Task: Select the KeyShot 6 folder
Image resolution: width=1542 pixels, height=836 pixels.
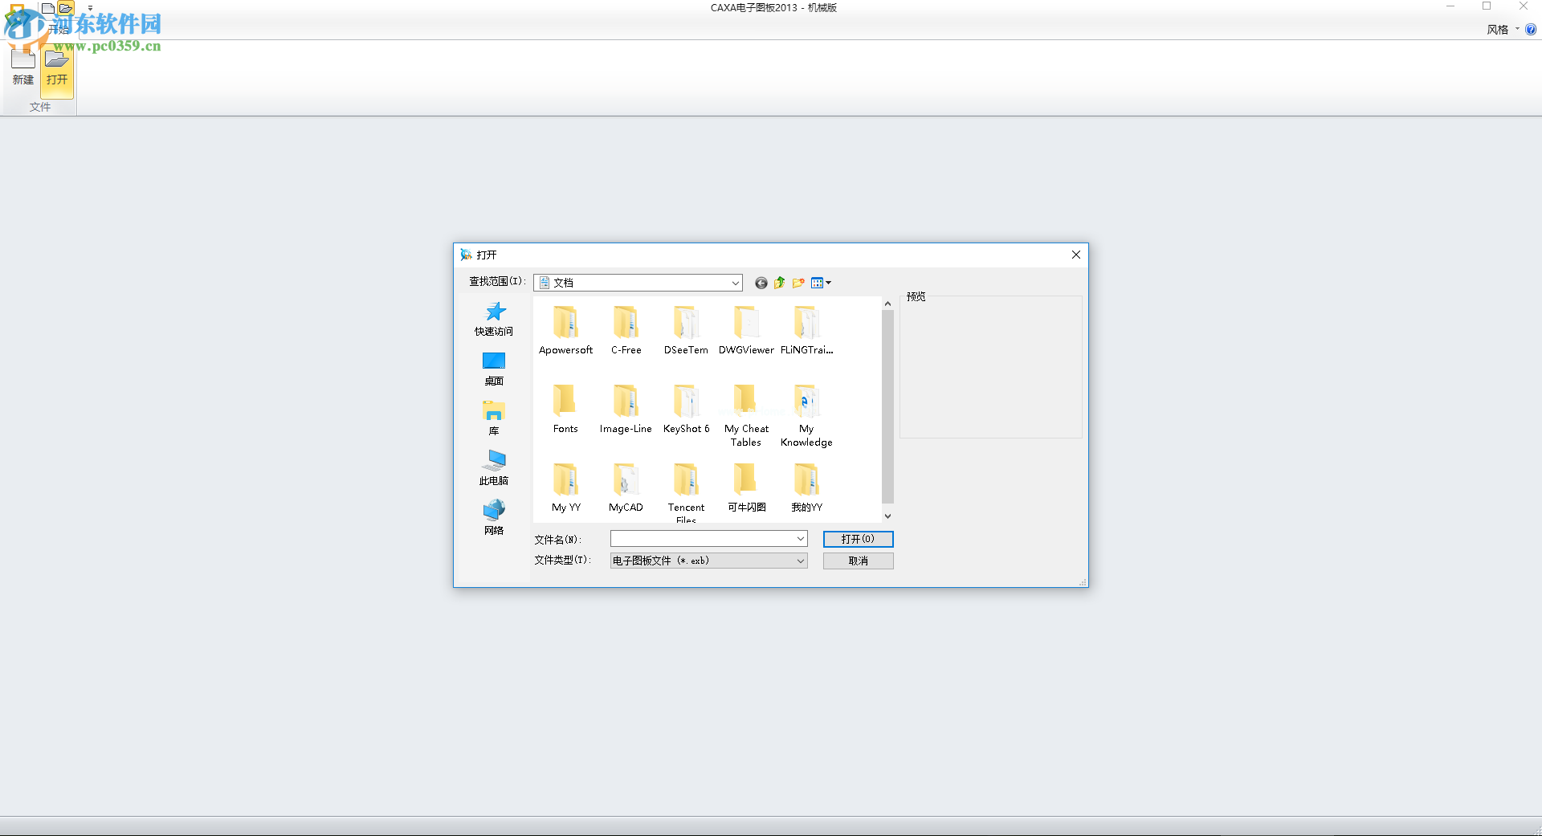Action: (x=686, y=409)
